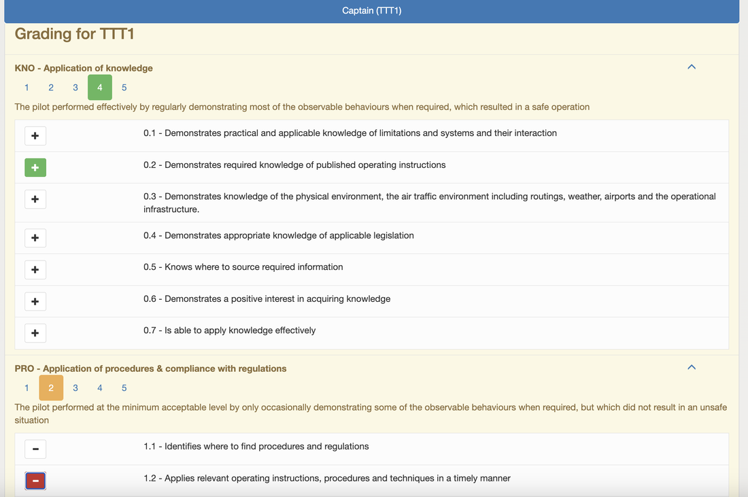Set PRO grade to 3
This screenshot has height=497, width=748.
75,388
